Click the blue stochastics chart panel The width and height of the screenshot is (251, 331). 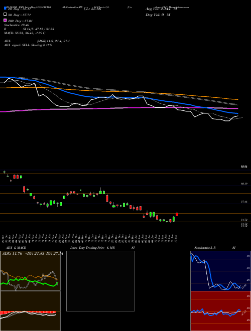pyautogui.click(x=220, y=271)
